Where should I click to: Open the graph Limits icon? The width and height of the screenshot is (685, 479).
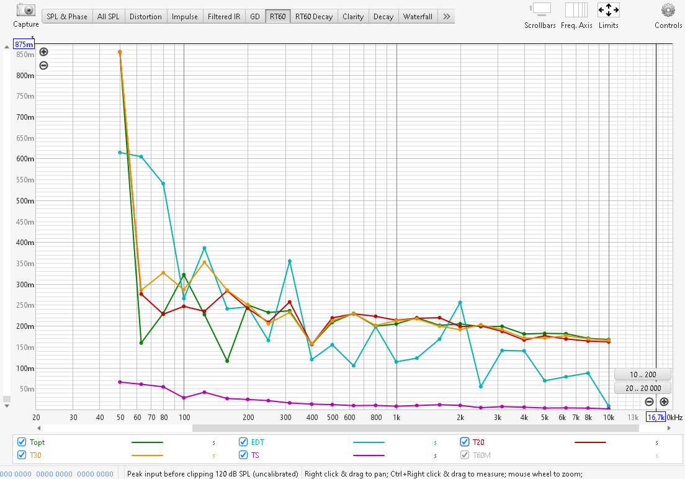[x=609, y=10]
